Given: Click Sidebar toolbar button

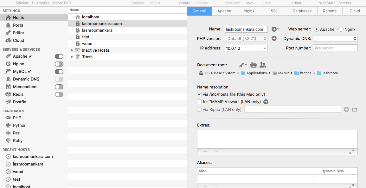Looking at the screenshot, I should [x=22, y=3].
